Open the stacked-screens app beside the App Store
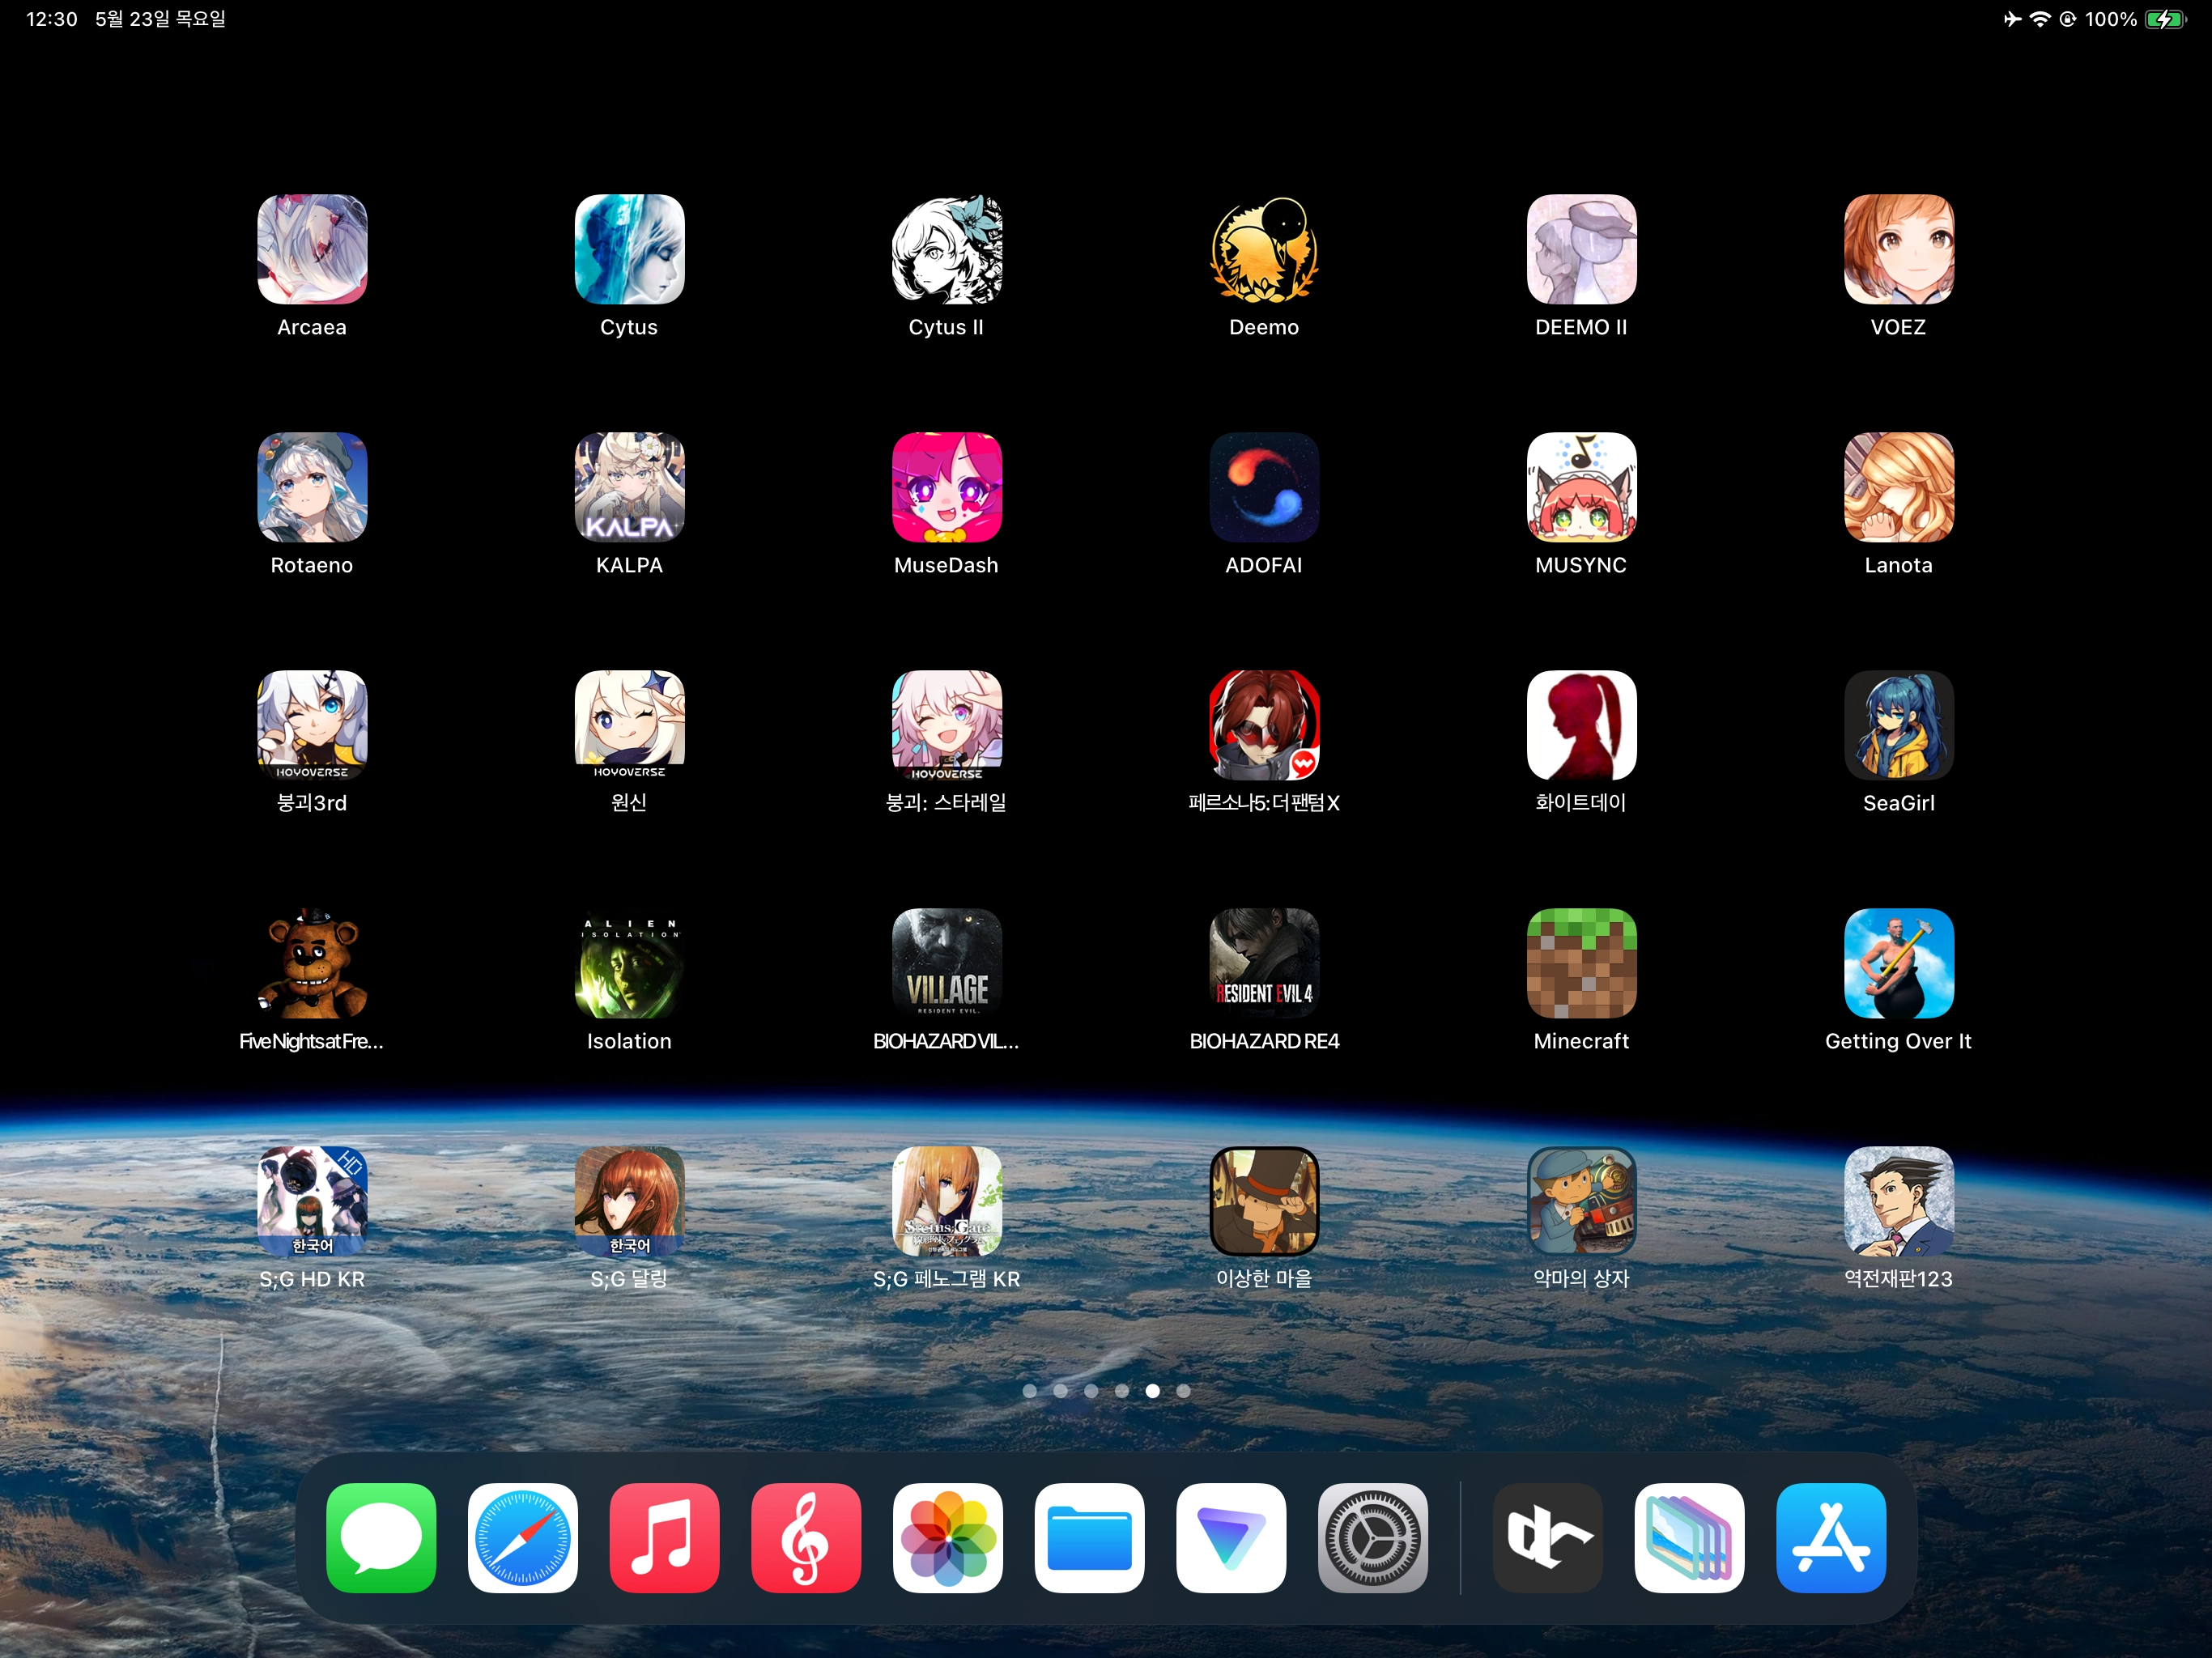This screenshot has height=1658, width=2212. click(x=1690, y=1538)
